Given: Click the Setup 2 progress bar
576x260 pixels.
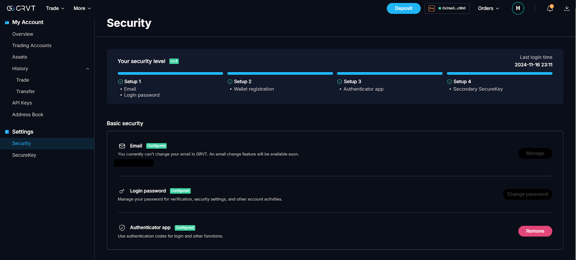Looking at the screenshot, I should pos(280,73).
